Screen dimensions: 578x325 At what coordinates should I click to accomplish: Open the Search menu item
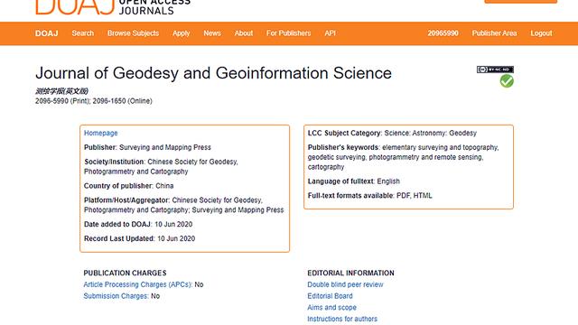[83, 33]
